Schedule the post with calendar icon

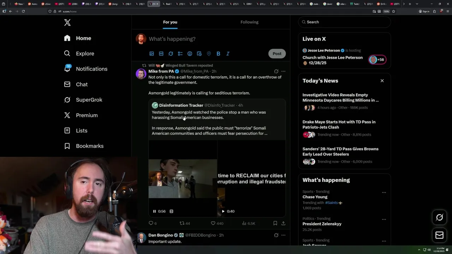point(199,54)
